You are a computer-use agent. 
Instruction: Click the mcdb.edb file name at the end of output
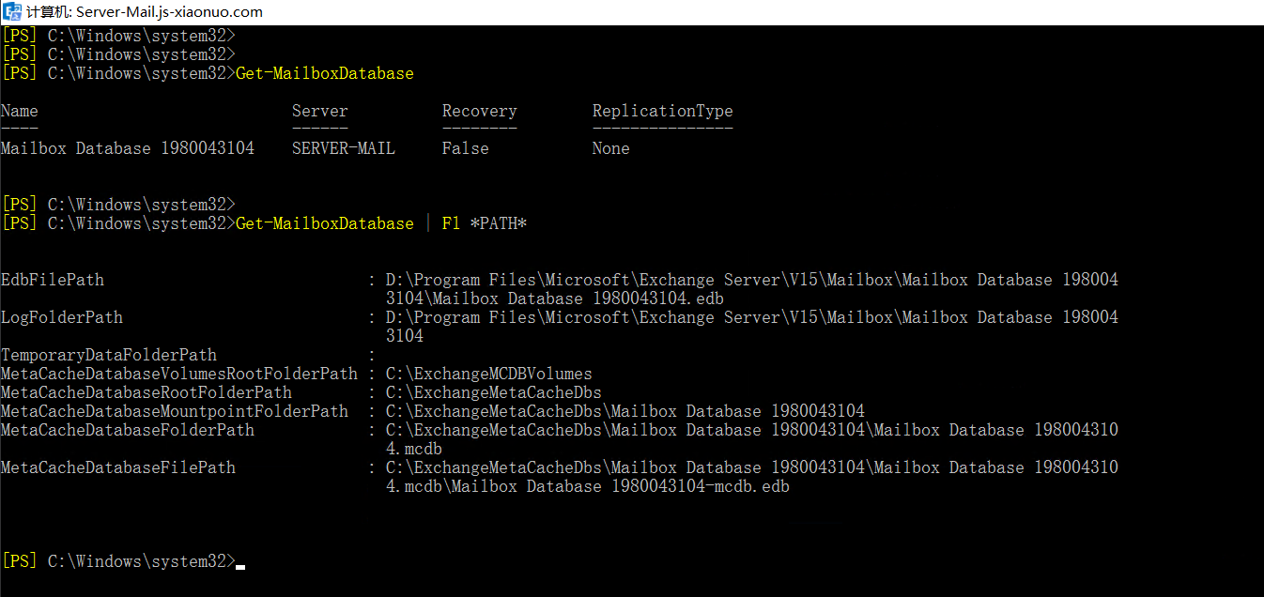(x=752, y=486)
